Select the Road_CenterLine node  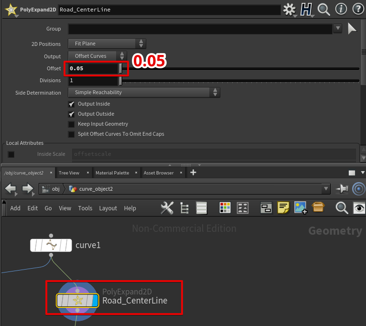tap(77, 300)
